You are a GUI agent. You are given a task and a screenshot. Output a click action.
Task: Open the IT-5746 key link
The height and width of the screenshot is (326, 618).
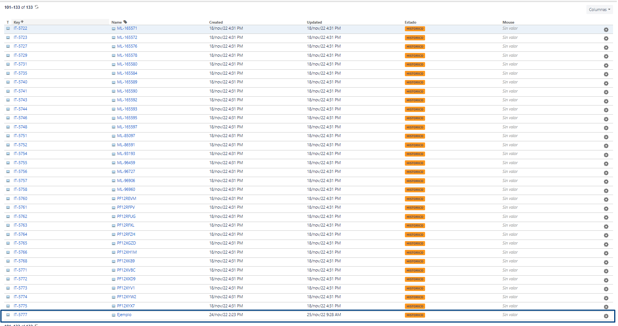pos(21,118)
